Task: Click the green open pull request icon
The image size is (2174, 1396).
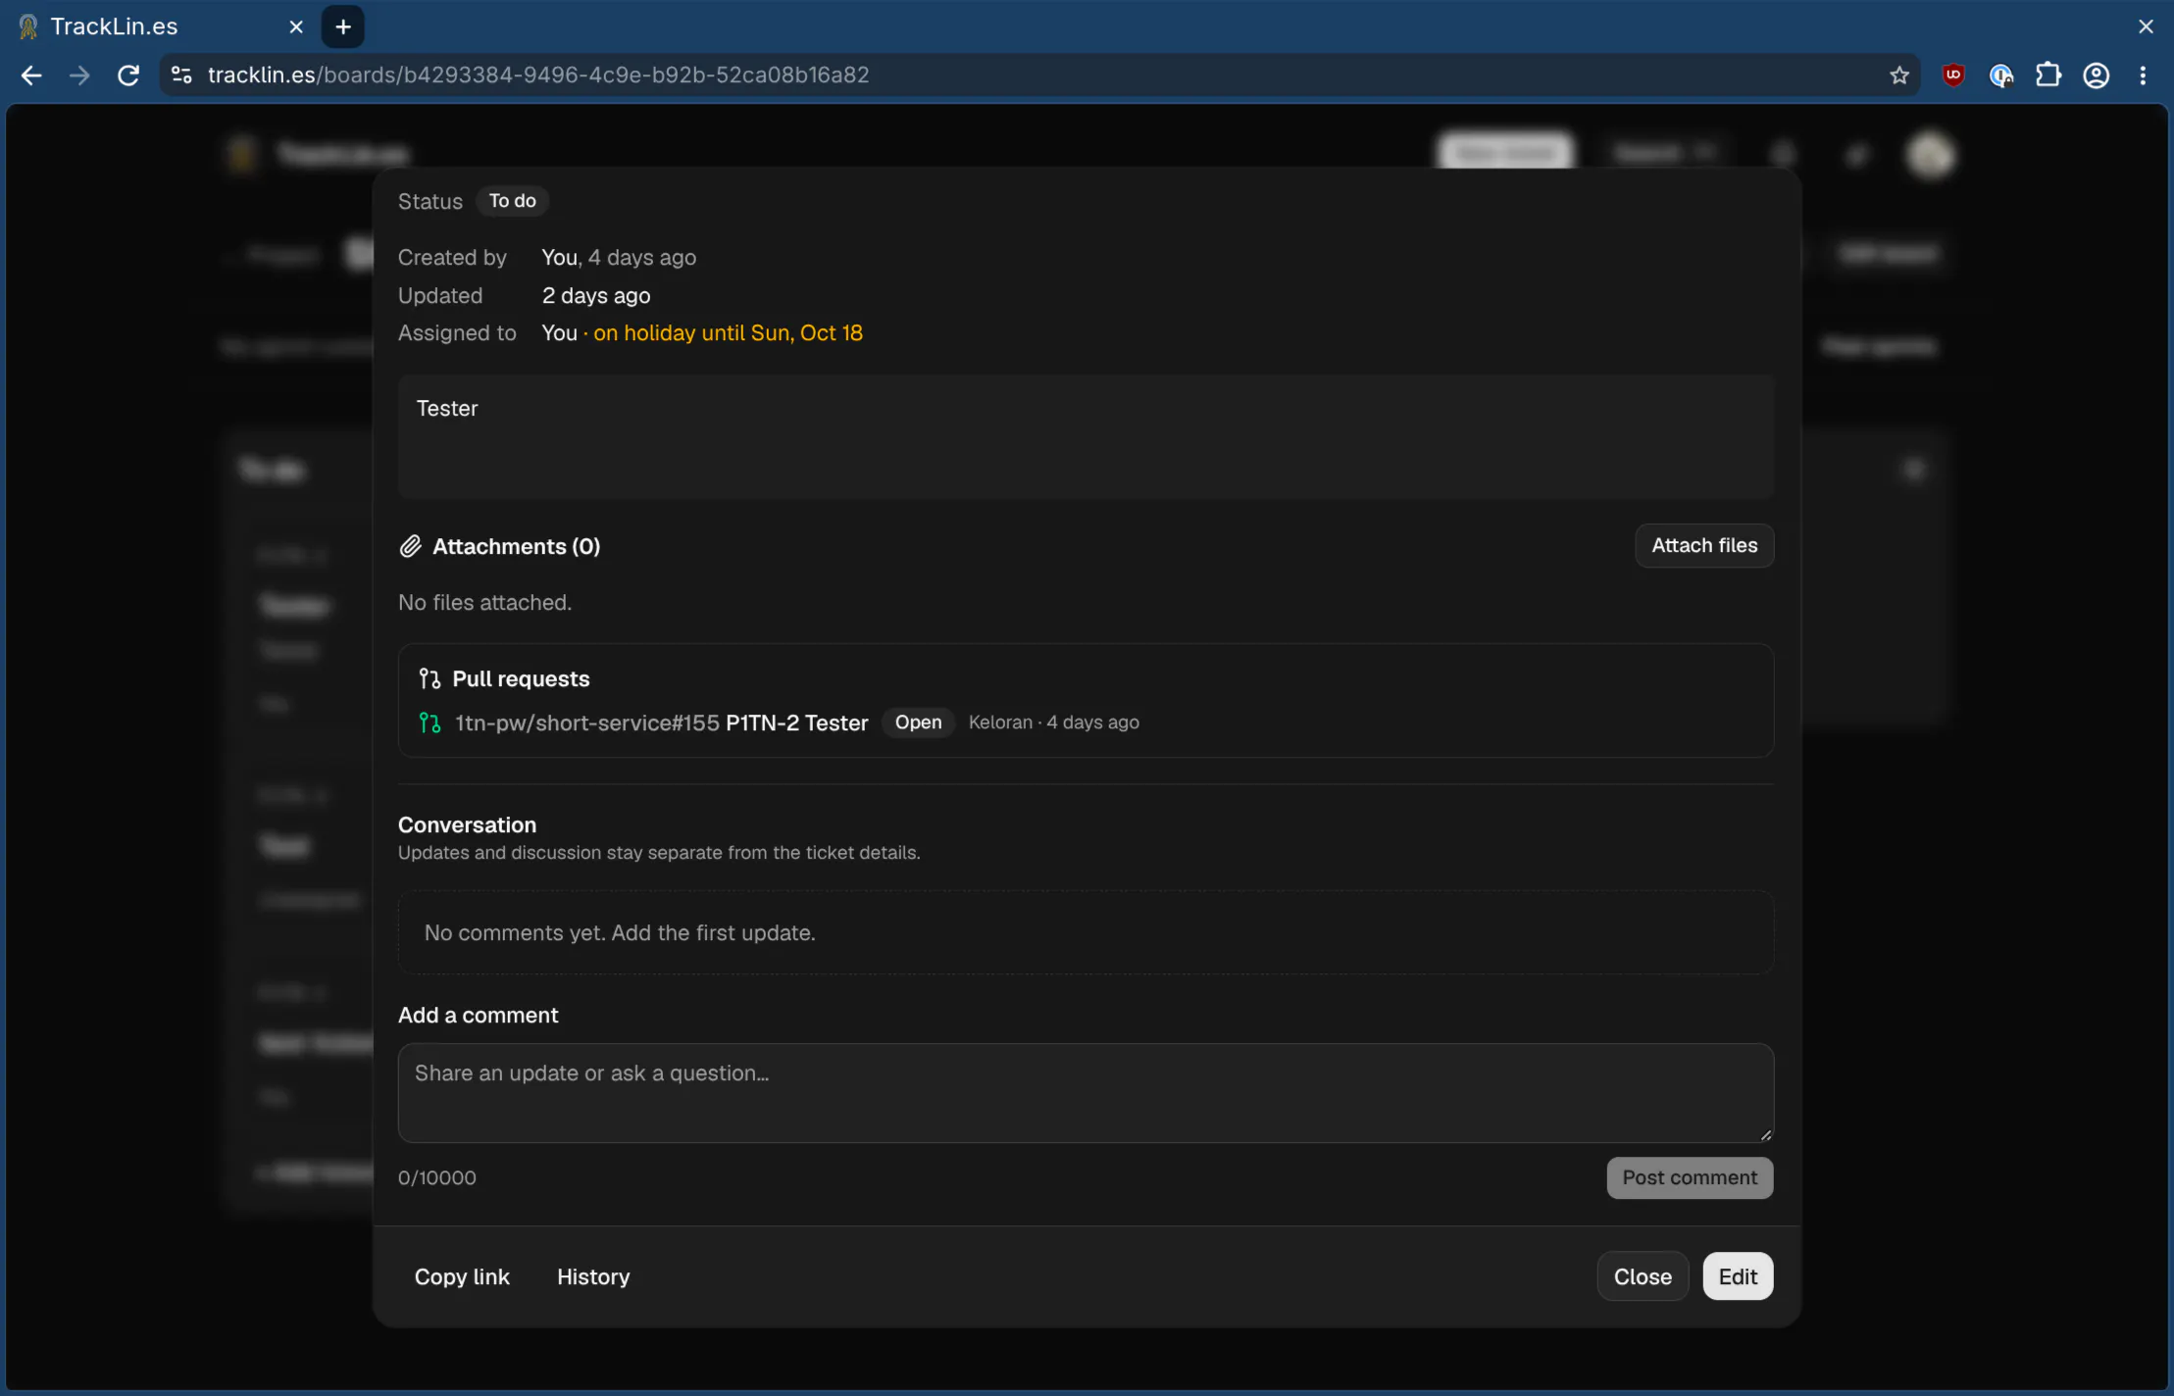Action: point(430,723)
